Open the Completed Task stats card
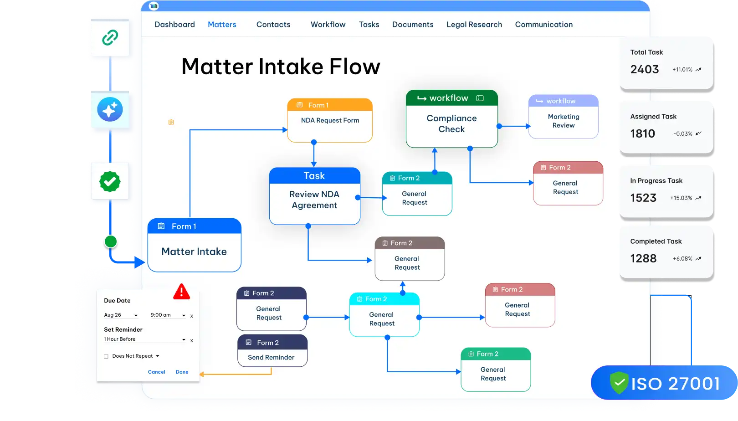Screen dimensions: 738x421 pos(666,252)
